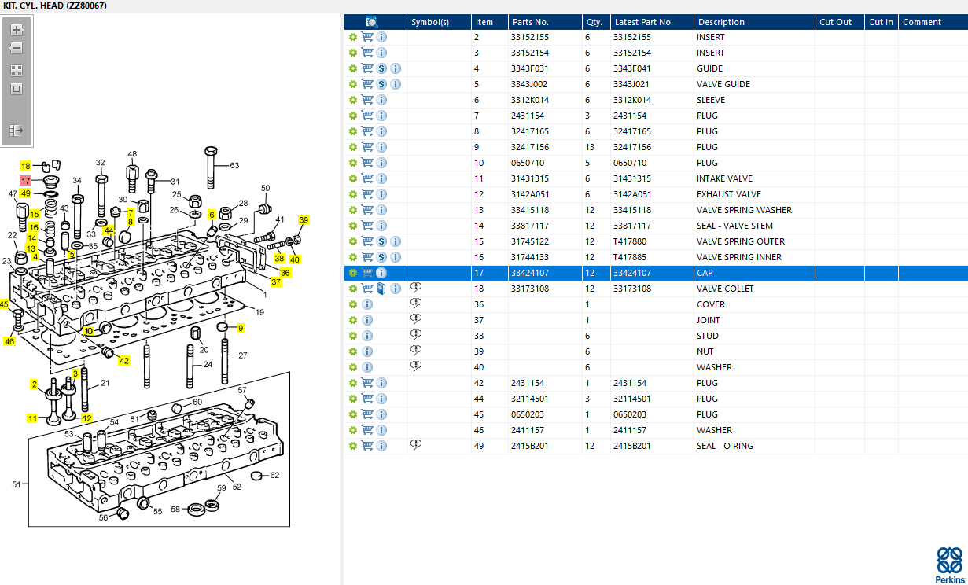Screen dimensions: 968x585
Task: Select the highlighted CAP row item 17
Action: click(x=656, y=273)
